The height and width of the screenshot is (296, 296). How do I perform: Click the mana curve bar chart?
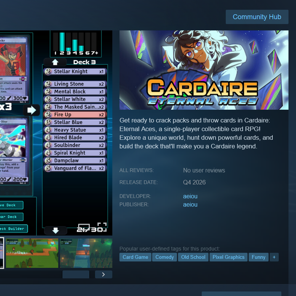pos(76,44)
